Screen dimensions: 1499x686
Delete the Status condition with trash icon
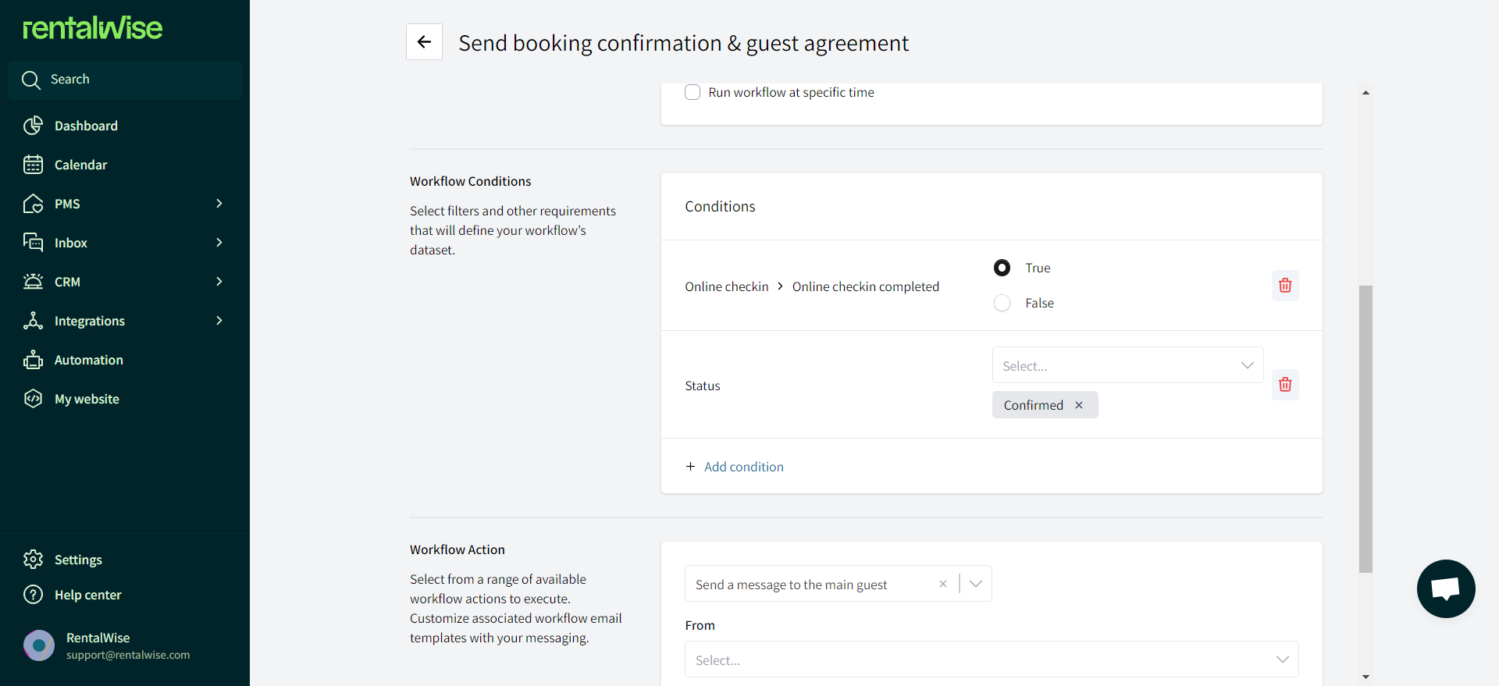point(1285,385)
